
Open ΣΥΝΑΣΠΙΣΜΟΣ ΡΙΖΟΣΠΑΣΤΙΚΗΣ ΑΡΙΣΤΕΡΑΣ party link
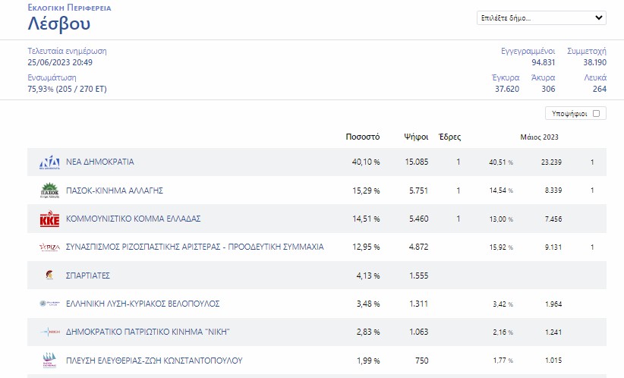coord(194,247)
